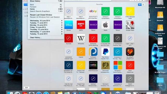167x94 pixels.
Task: Select Clear History… menu item
Action: 46,38
